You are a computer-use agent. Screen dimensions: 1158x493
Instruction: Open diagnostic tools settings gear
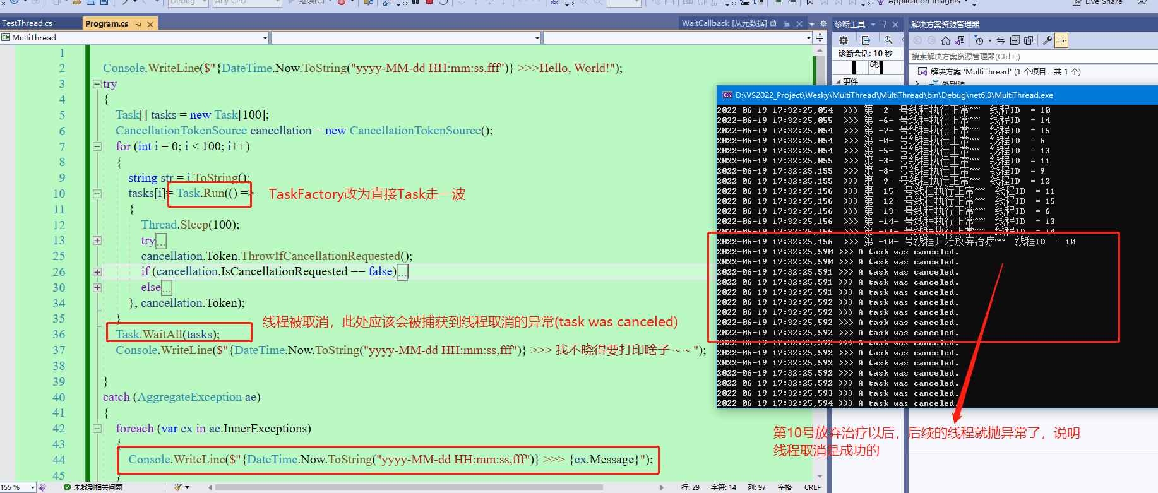844,40
